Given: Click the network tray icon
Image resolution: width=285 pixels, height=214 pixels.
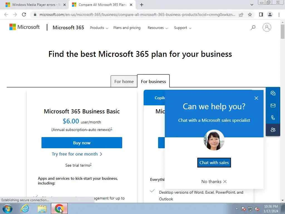Looking at the screenshot, I should pos(250,209).
